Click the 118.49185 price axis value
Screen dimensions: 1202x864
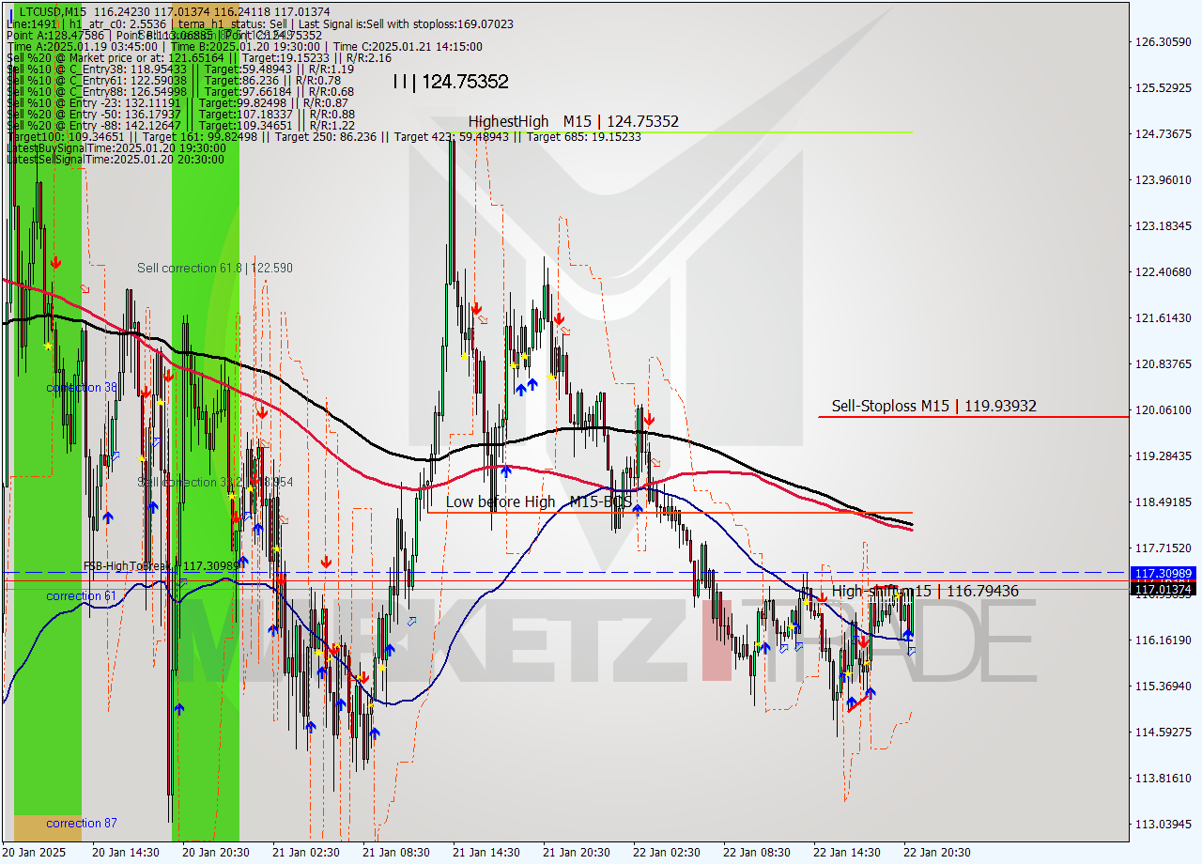coord(1163,502)
